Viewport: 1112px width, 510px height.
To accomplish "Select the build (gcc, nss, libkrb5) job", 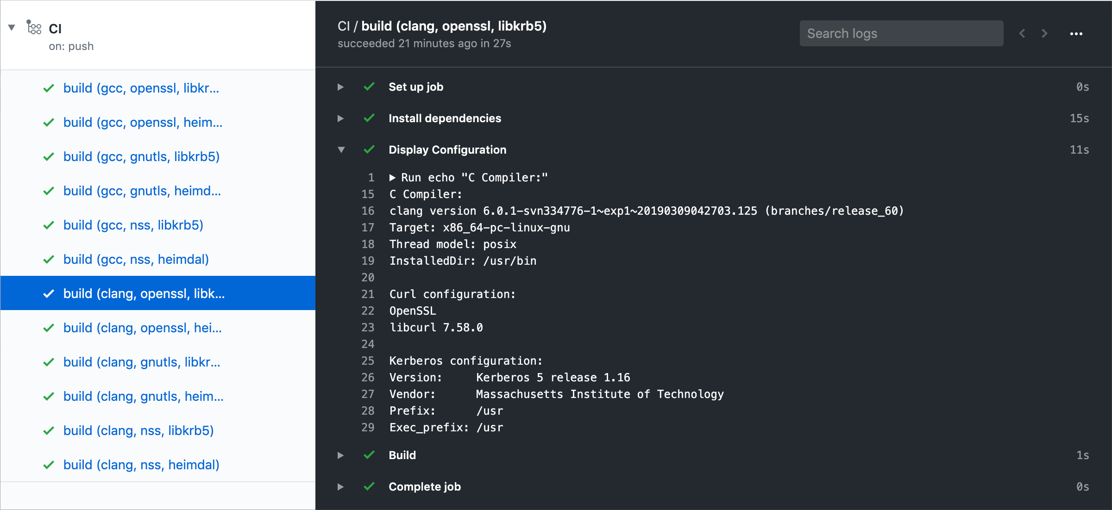I will pos(133,225).
